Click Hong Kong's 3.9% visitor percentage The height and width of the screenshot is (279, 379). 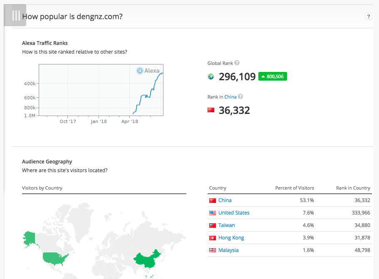(308, 238)
